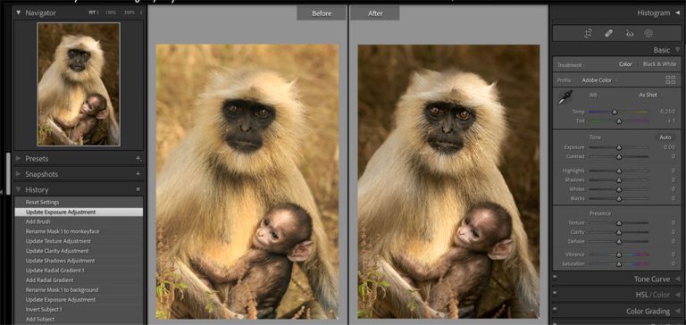Set Navigator zoom to 200%
The height and width of the screenshot is (325, 686).
coord(130,12)
